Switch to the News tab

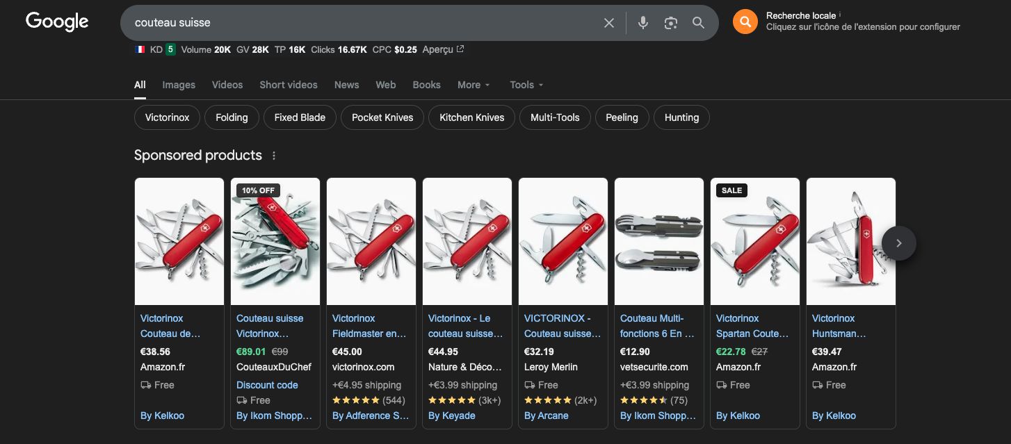346,85
